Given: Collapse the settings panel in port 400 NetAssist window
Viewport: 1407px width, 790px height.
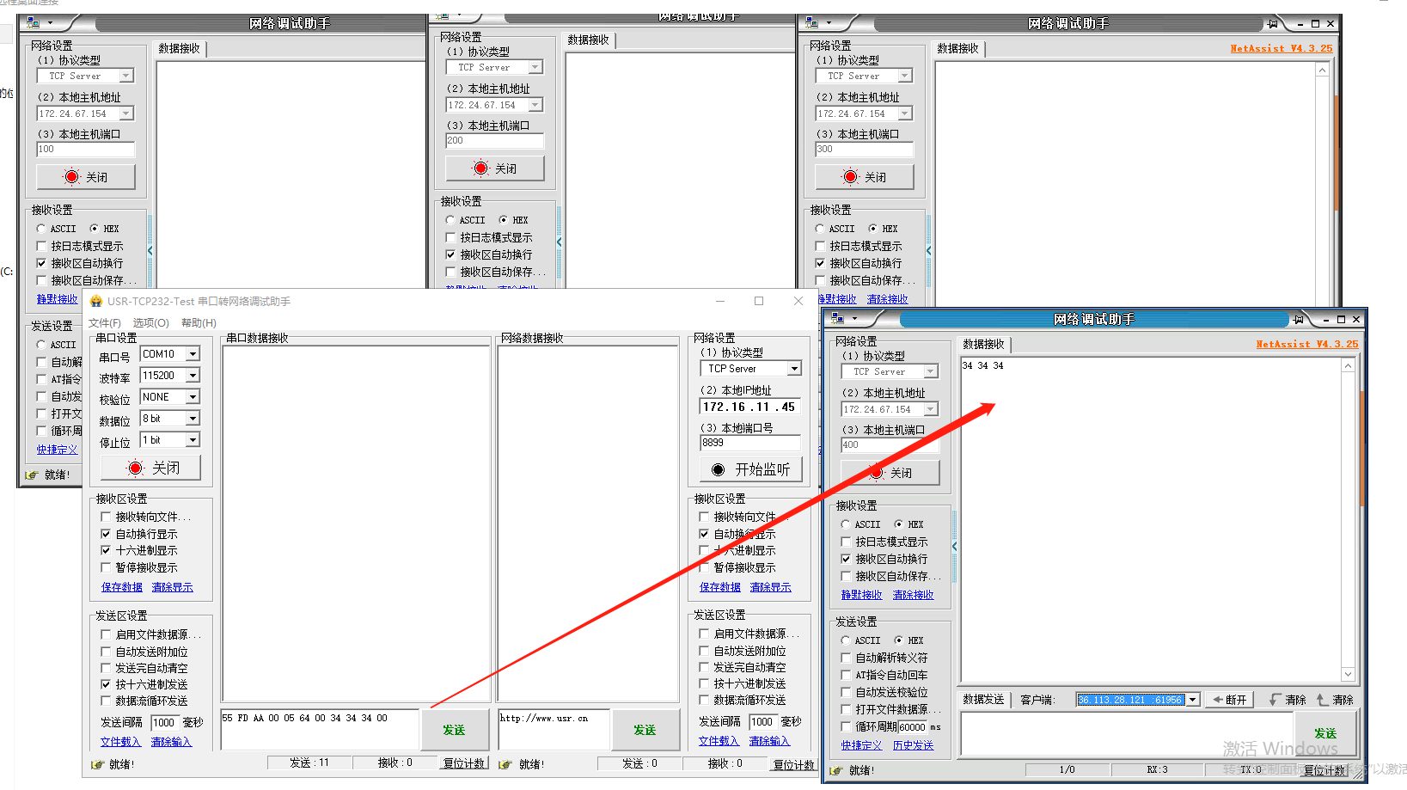Looking at the screenshot, I should tap(954, 546).
